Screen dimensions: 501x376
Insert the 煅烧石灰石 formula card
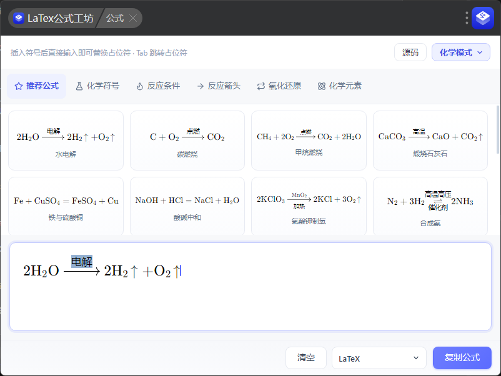click(430, 141)
